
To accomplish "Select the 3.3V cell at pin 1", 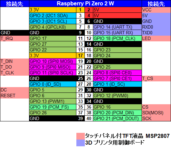I will tap(53, 10).
